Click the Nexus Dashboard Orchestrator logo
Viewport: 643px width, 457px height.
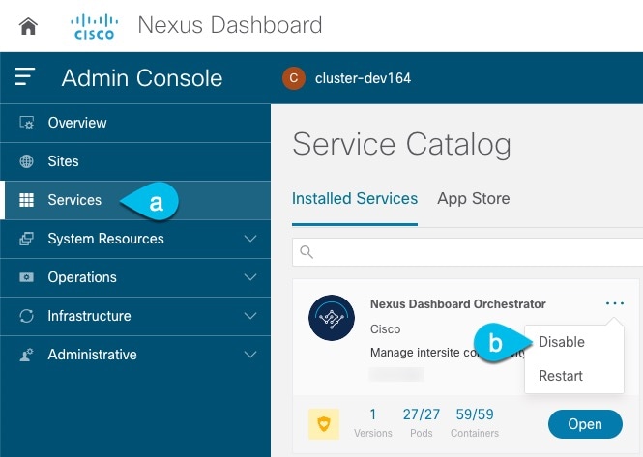point(332,318)
